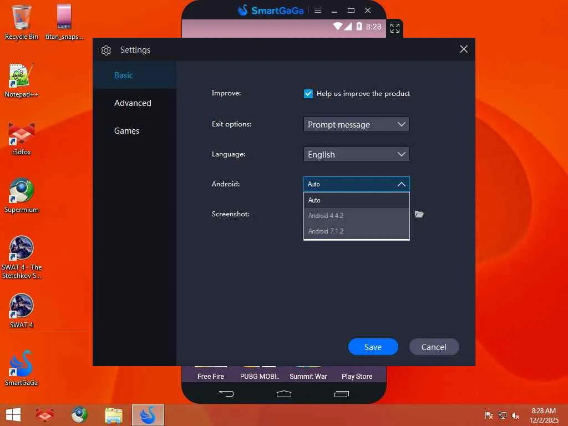Open the Action Center flag tray icon

489,415
